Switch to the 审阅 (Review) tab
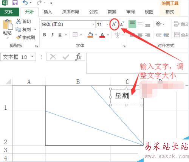Image resolution: width=189 pixels, height=162 pixels. pyautogui.click(x=130, y=12)
